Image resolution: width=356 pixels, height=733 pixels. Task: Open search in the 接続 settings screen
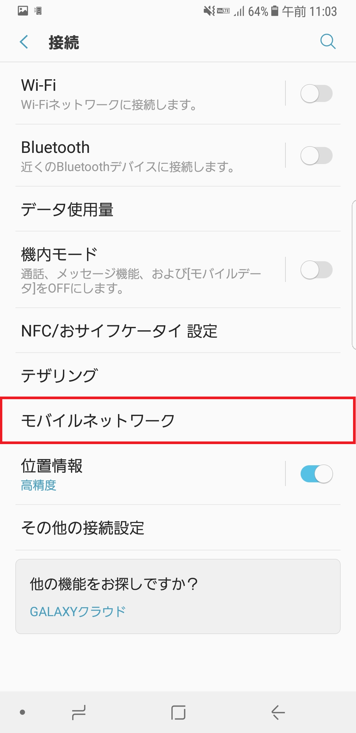pyautogui.click(x=328, y=42)
